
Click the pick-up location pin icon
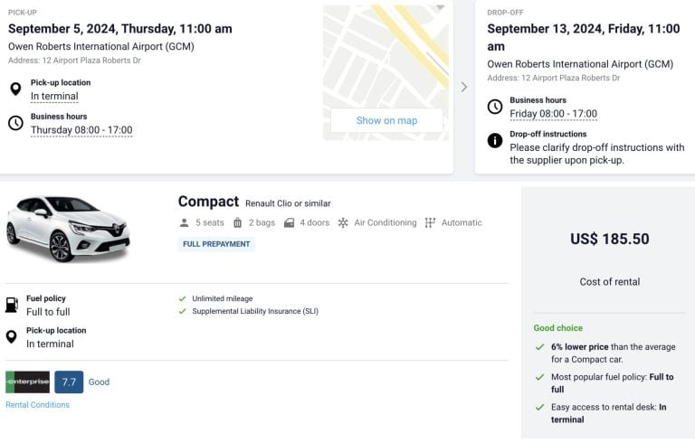pyautogui.click(x=15, y=89)
